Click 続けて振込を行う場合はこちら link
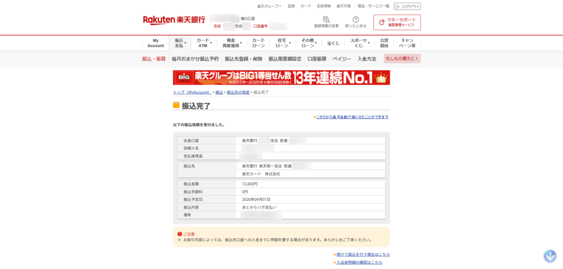Viewport: 563px width, 269px height. click(363, 254)
